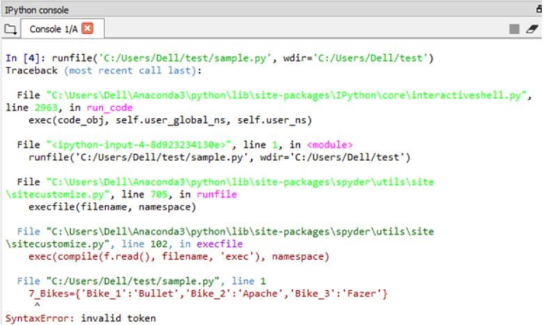Click the magenta execfile function name
544x325 pixels.
[220, 244]
